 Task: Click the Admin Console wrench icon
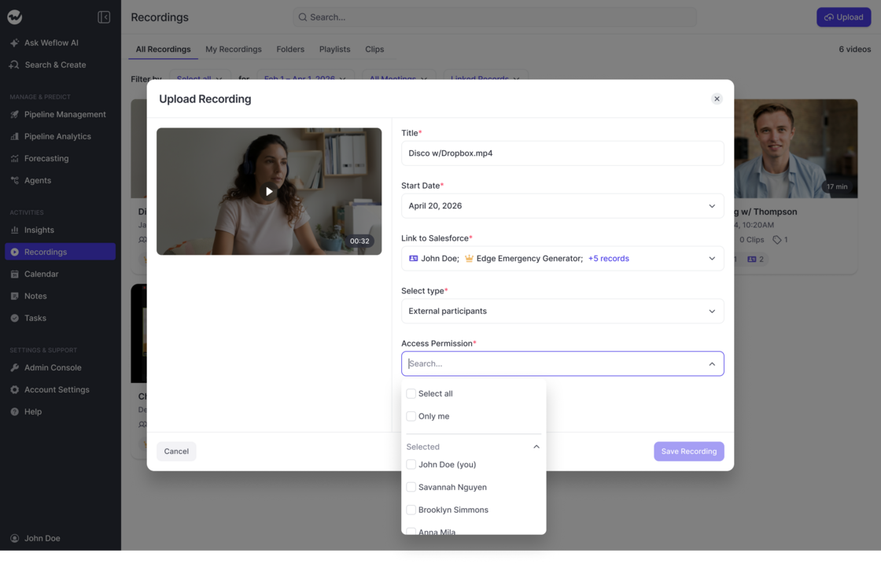[15, 367]
